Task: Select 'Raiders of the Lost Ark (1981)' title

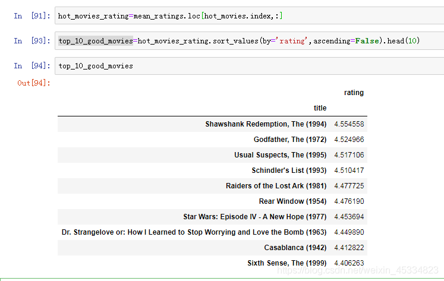Action: tap(276, 186)
